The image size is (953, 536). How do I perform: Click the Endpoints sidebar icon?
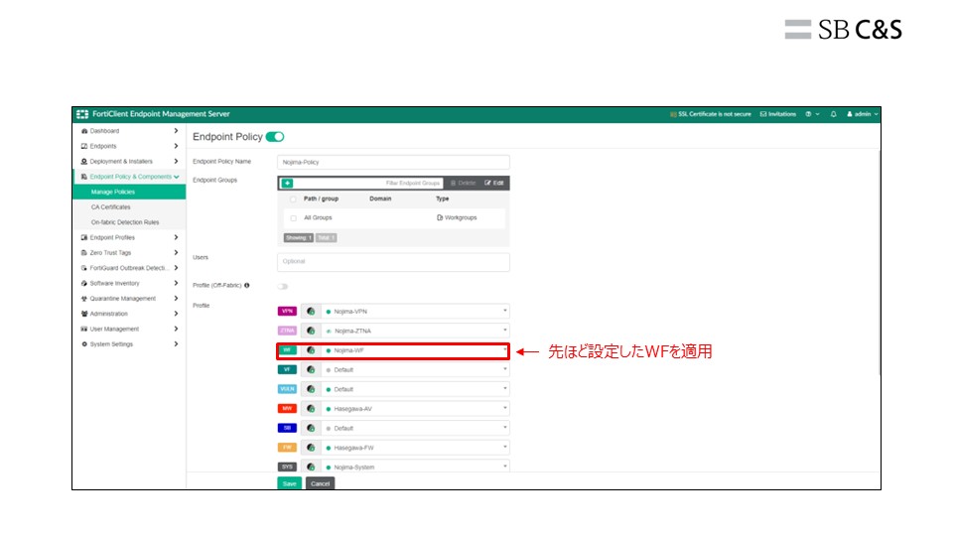84,147
